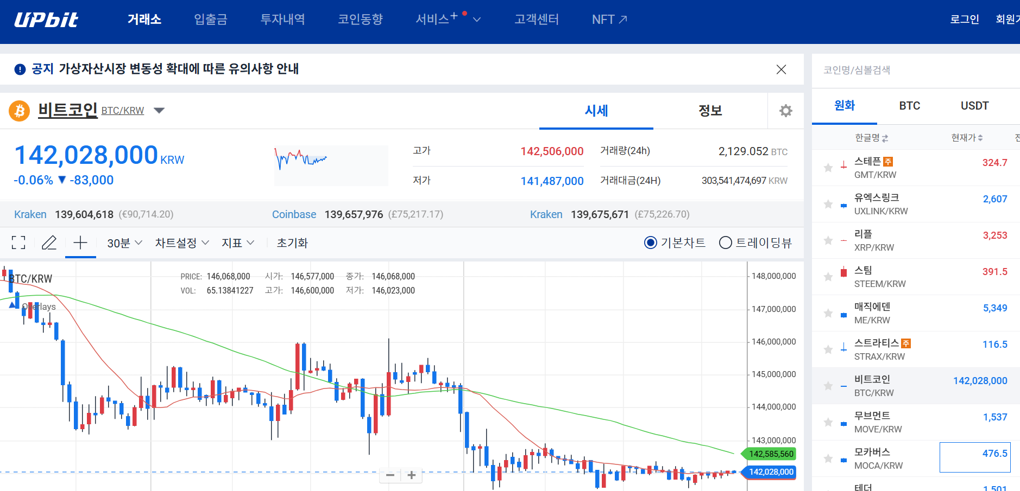Favorite the 모카버스 MOCA/KRW star

(x=828, y=458)
